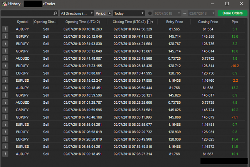Click opening time 02/07/2018 09:17:23.155
The height and width of the screenshot is (167, 250).
tap(82, 66)
